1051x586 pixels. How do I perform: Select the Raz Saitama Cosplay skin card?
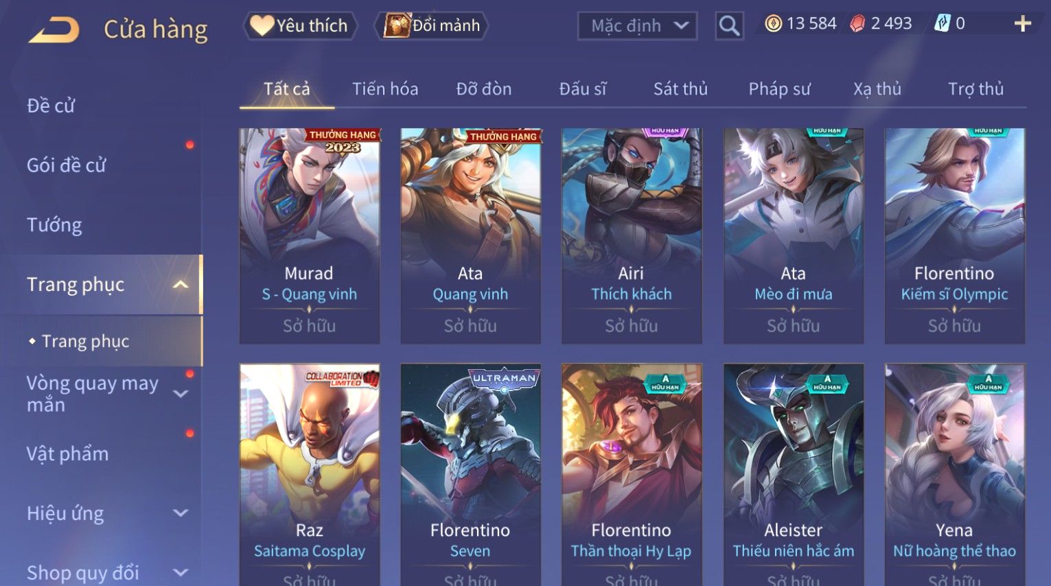(x=309, y=475)
